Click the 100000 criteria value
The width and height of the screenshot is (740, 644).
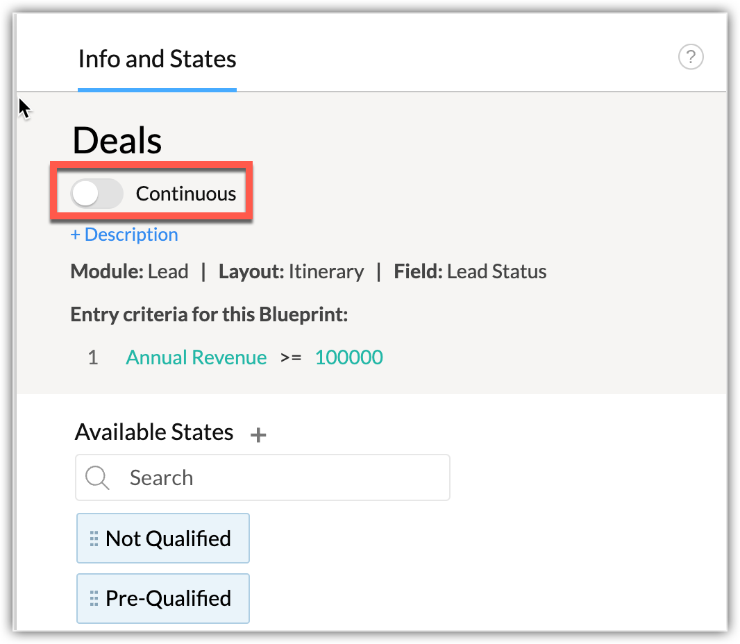tap(348, 357)
